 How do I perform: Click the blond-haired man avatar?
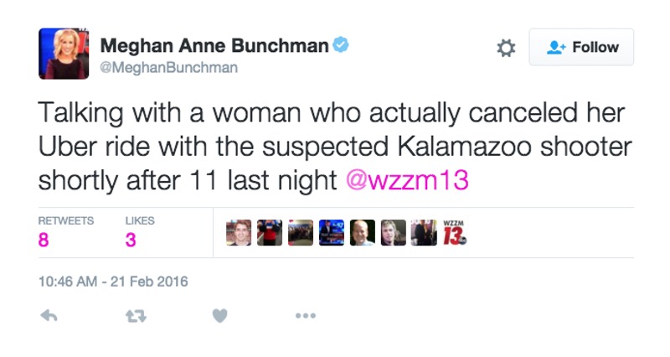(x=393, y=233)
